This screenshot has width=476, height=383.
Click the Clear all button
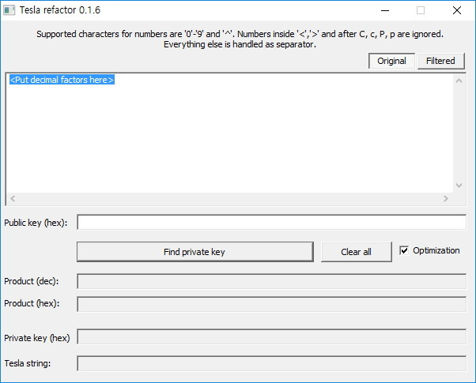[x=357, y=252]
